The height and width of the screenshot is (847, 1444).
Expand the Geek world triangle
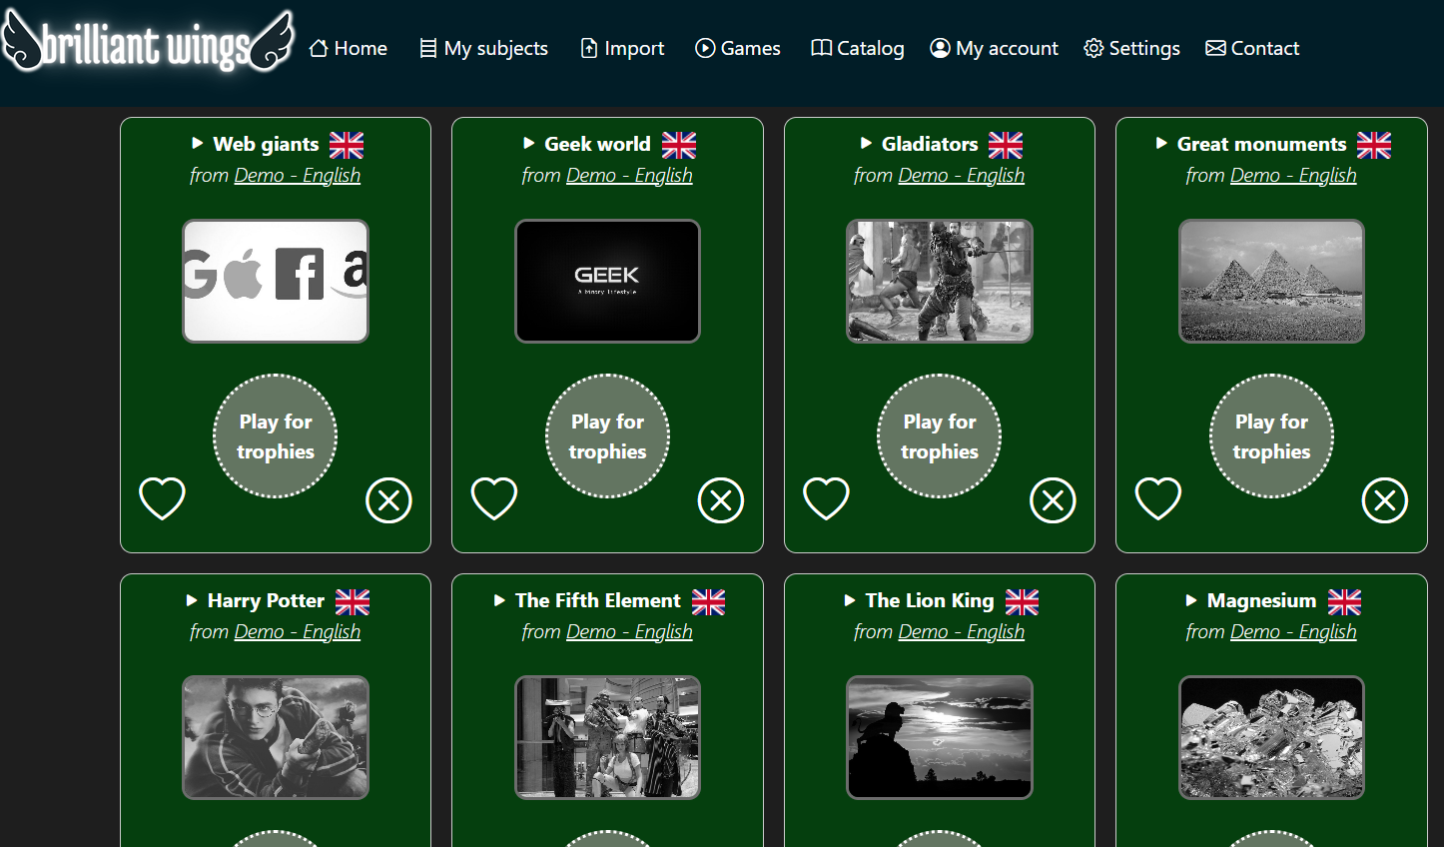[x=529, y=144]
